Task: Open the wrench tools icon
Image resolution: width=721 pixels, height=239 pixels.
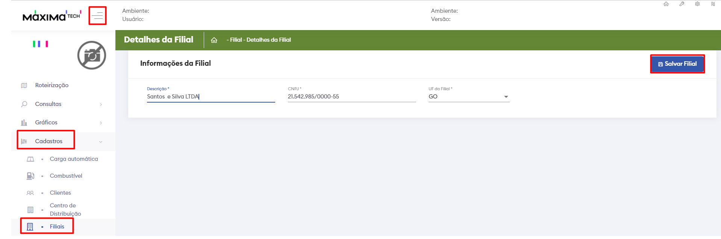Action: pos(682,4)
